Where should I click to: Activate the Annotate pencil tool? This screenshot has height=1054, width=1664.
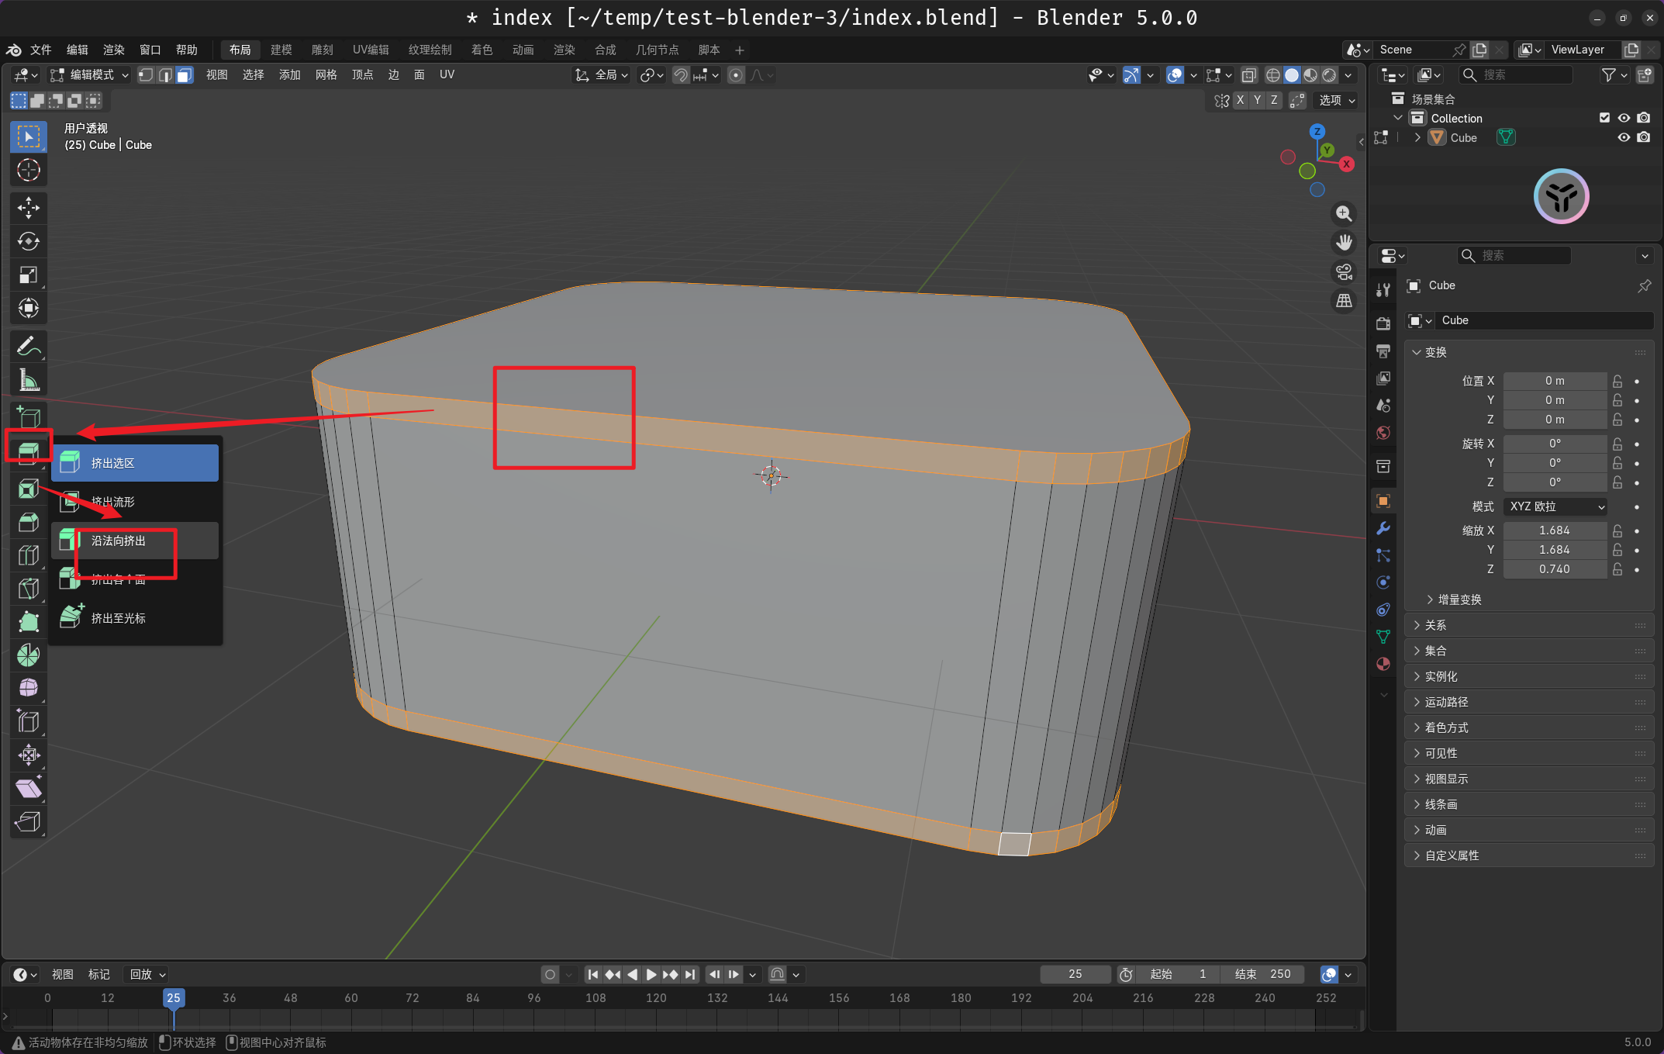coord(29,346)
